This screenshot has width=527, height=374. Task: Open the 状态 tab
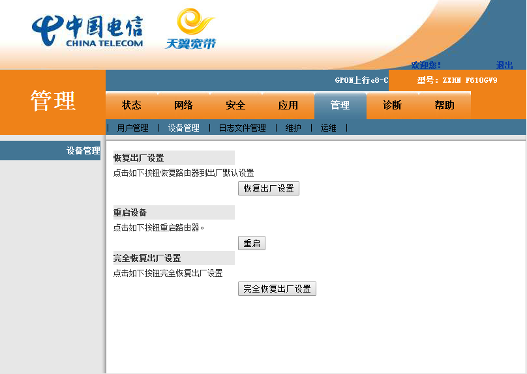point(131,105)
